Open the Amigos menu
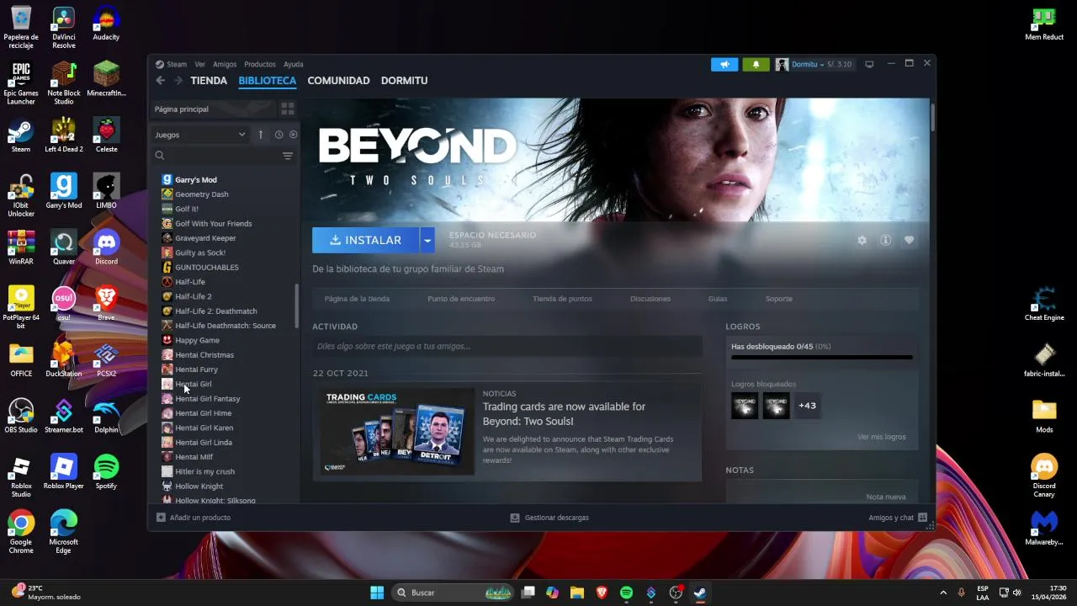1077x606 pixels. (225, 64)
